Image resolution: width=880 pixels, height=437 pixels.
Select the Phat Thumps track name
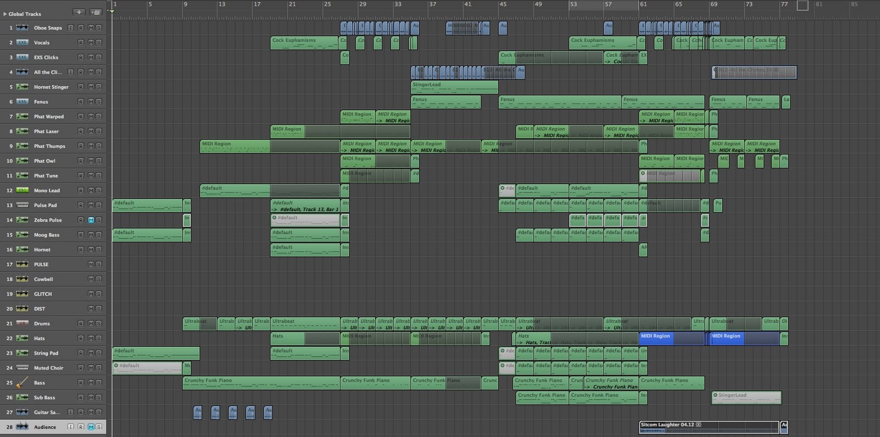click(50, 146)
